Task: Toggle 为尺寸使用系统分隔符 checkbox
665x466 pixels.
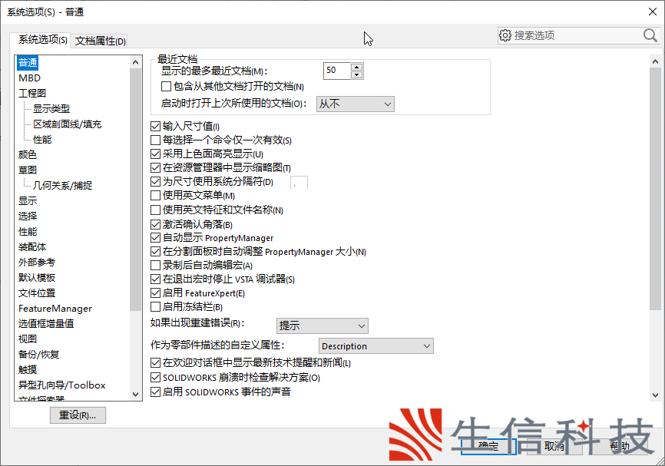Action: click(155, 181)
